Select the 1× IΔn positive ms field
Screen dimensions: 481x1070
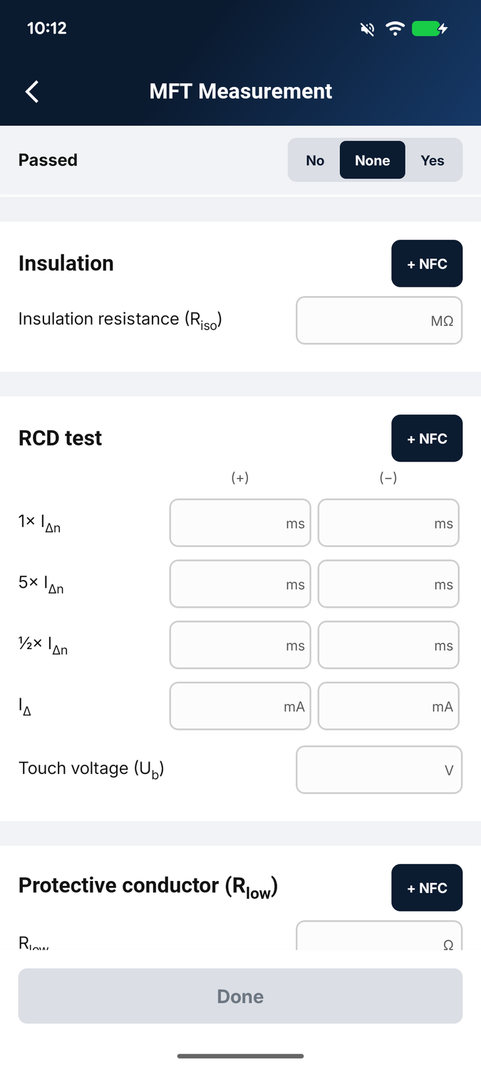pyautogui.click(x=240, y=523)
